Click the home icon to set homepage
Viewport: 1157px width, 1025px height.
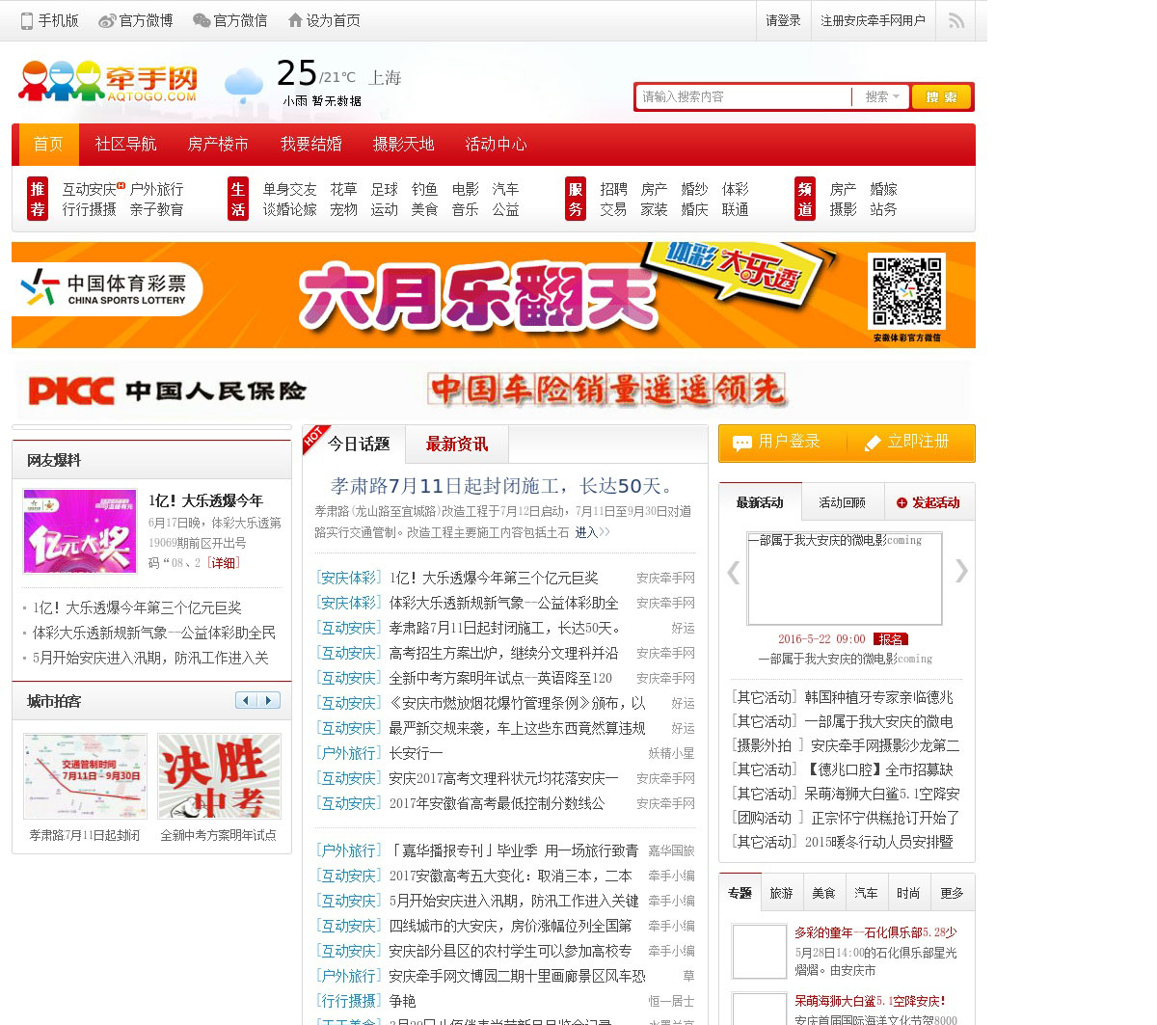point(295,20)
